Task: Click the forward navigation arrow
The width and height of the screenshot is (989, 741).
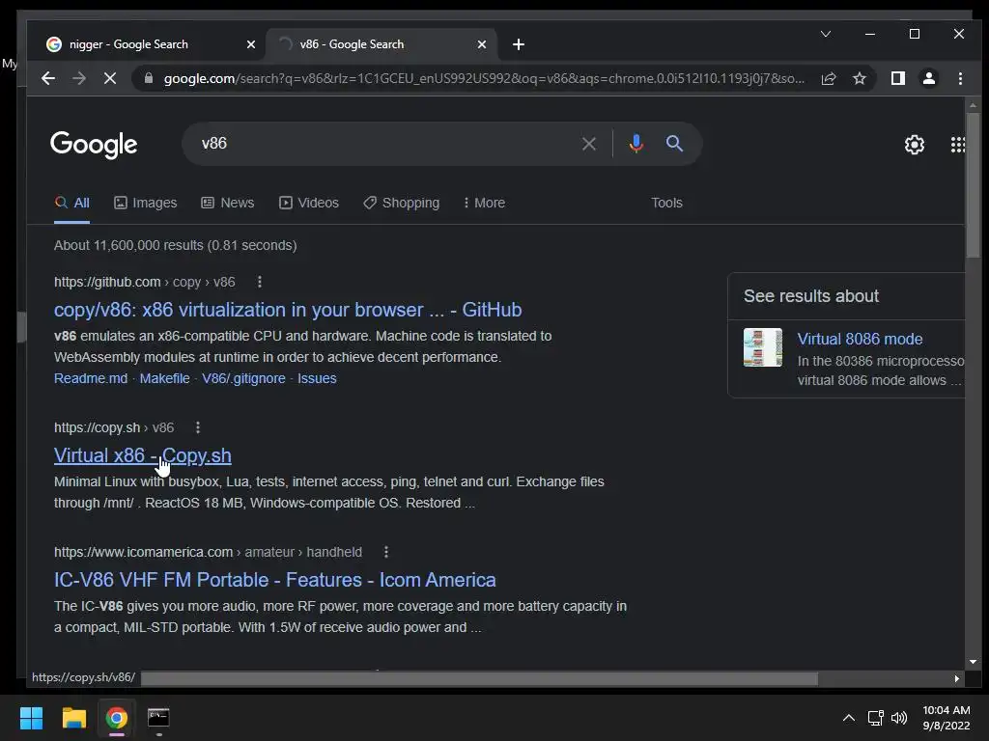Action: click(79, 78)
